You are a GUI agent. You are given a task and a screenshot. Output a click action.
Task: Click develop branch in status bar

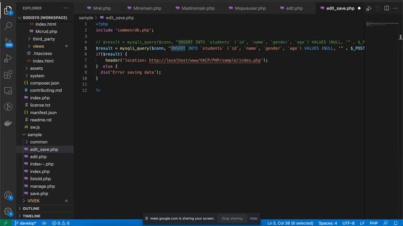[25, 223]
